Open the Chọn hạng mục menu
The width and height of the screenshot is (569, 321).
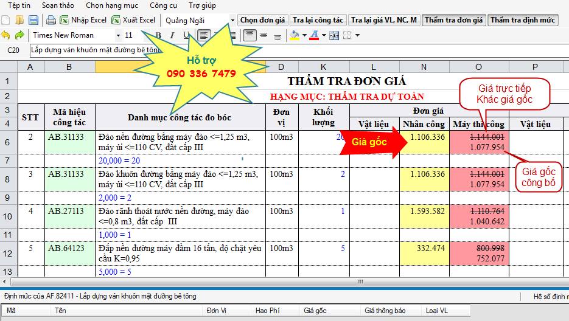click(x=112, y=5)
